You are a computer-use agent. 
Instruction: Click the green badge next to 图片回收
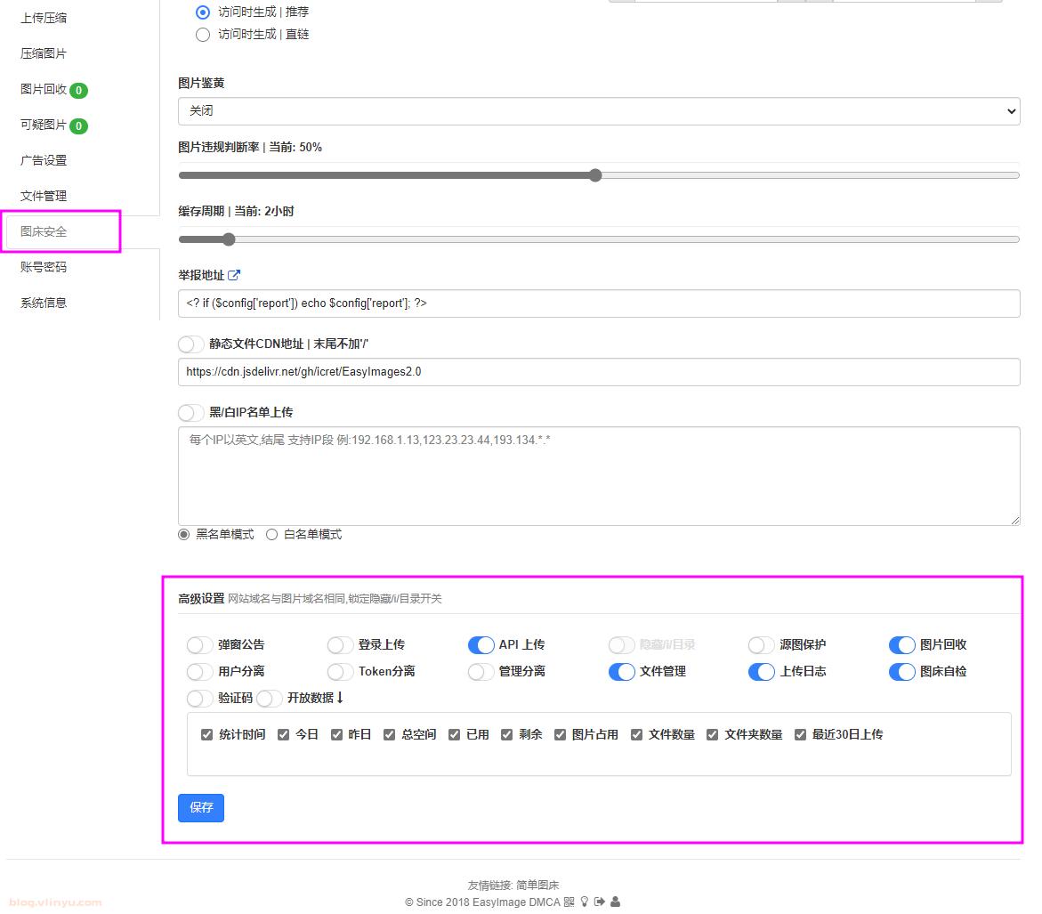[78, 91]
